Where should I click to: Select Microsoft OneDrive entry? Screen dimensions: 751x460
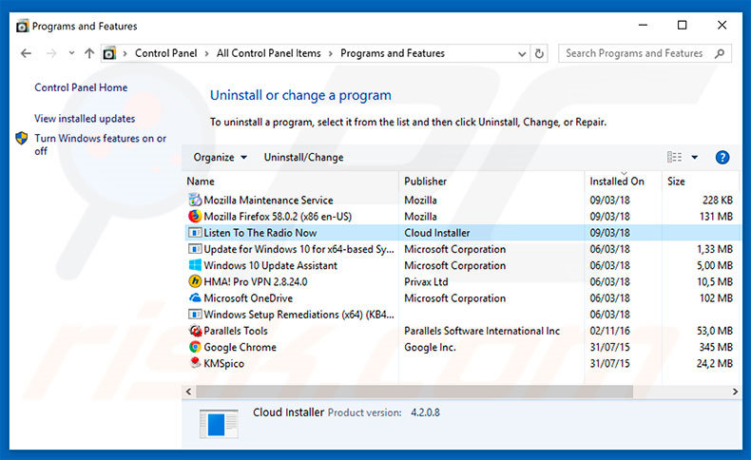[248, 297]
